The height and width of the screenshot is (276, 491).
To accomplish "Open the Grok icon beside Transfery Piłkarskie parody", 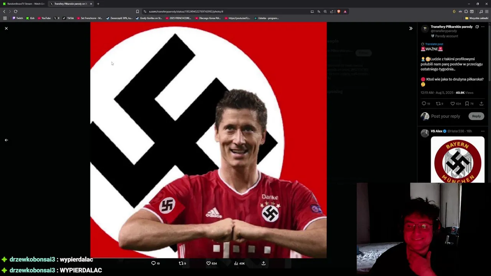I will coord(477,27).
